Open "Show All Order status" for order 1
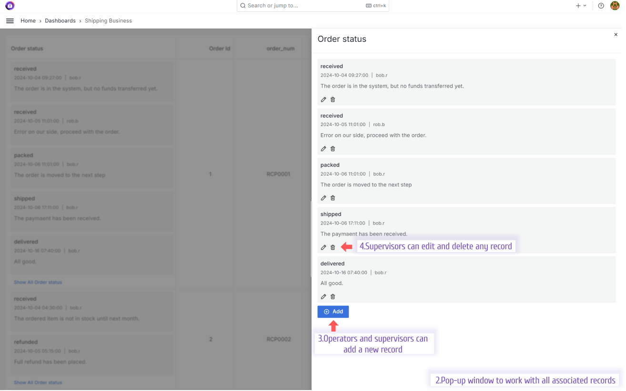626x391 pixels. pyautogui.click(x=38, y=282)
